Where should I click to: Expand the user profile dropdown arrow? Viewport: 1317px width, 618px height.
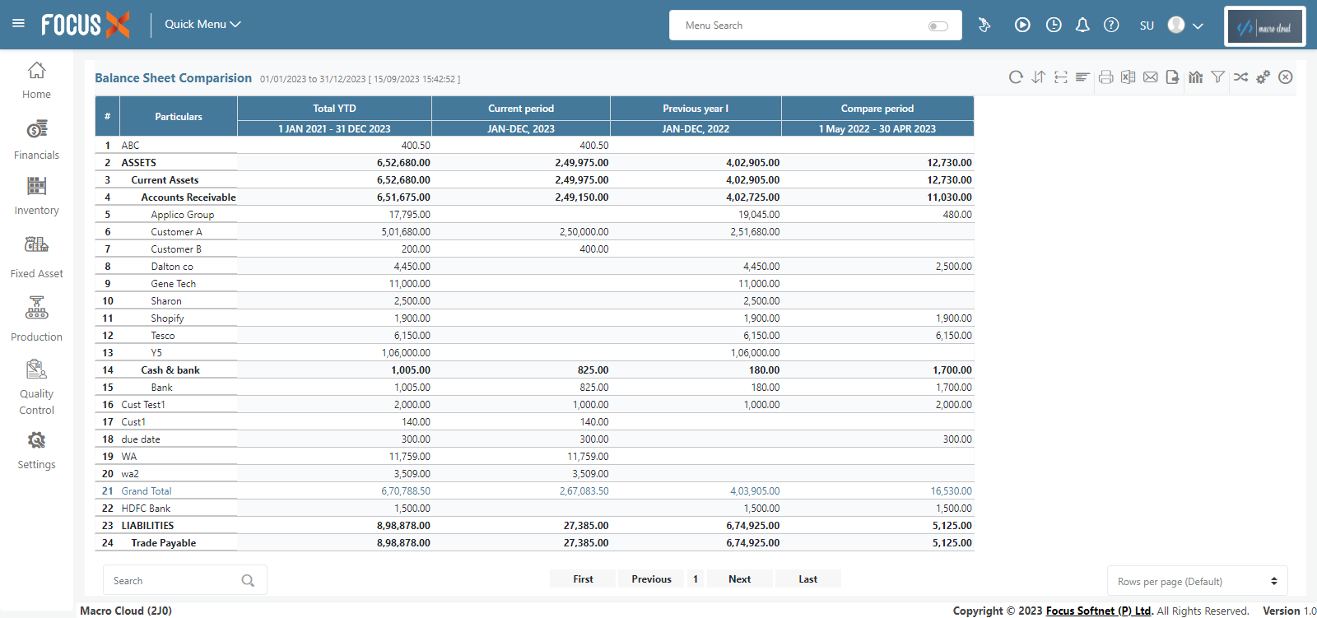coord(1198,26)
